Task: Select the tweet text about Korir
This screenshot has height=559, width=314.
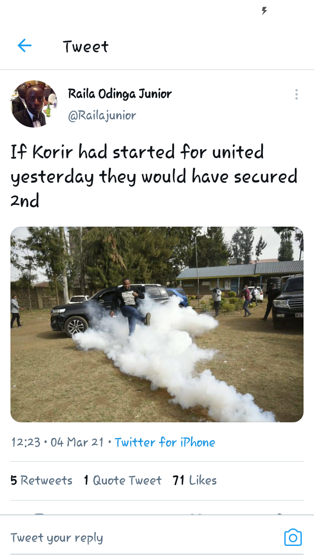Action: tap(154, 176)
